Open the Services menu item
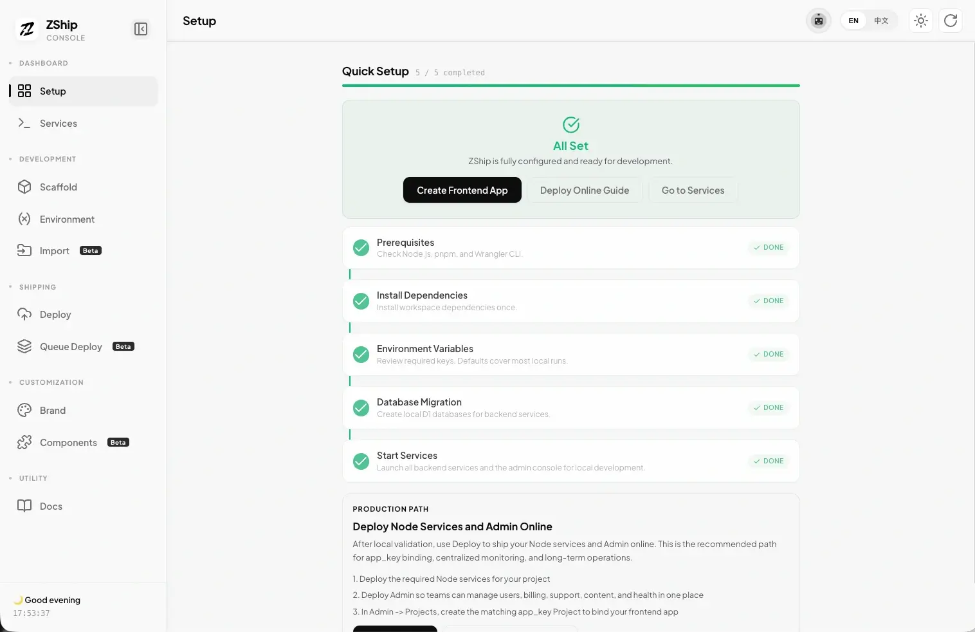 coord(84,123)
